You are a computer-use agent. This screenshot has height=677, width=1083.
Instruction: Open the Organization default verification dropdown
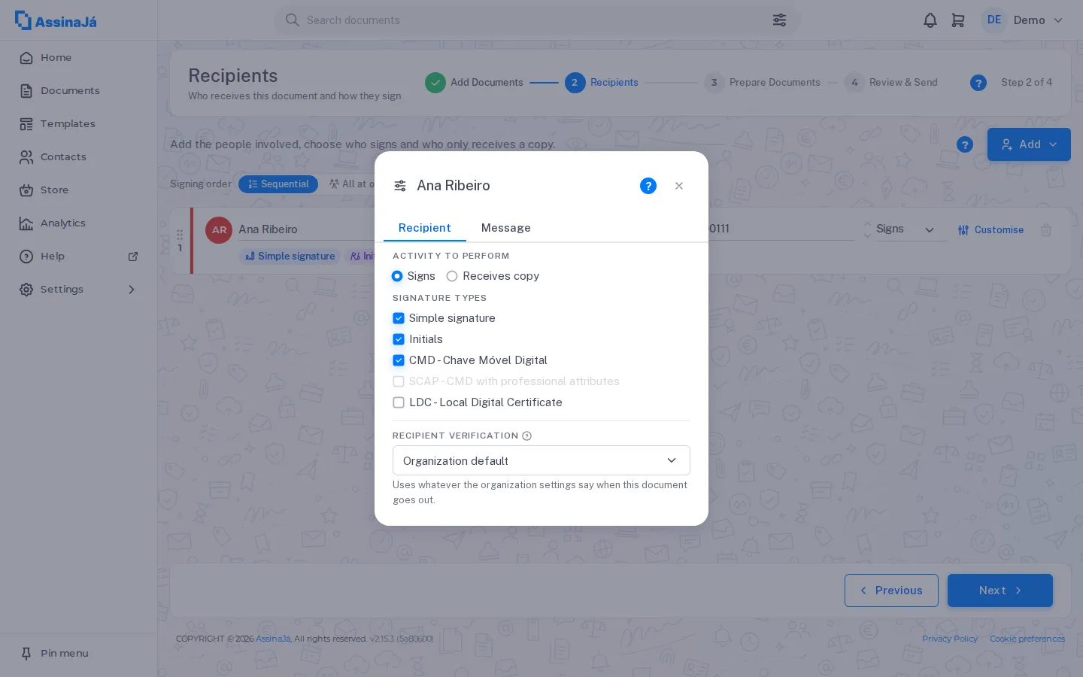coord(541,460)
